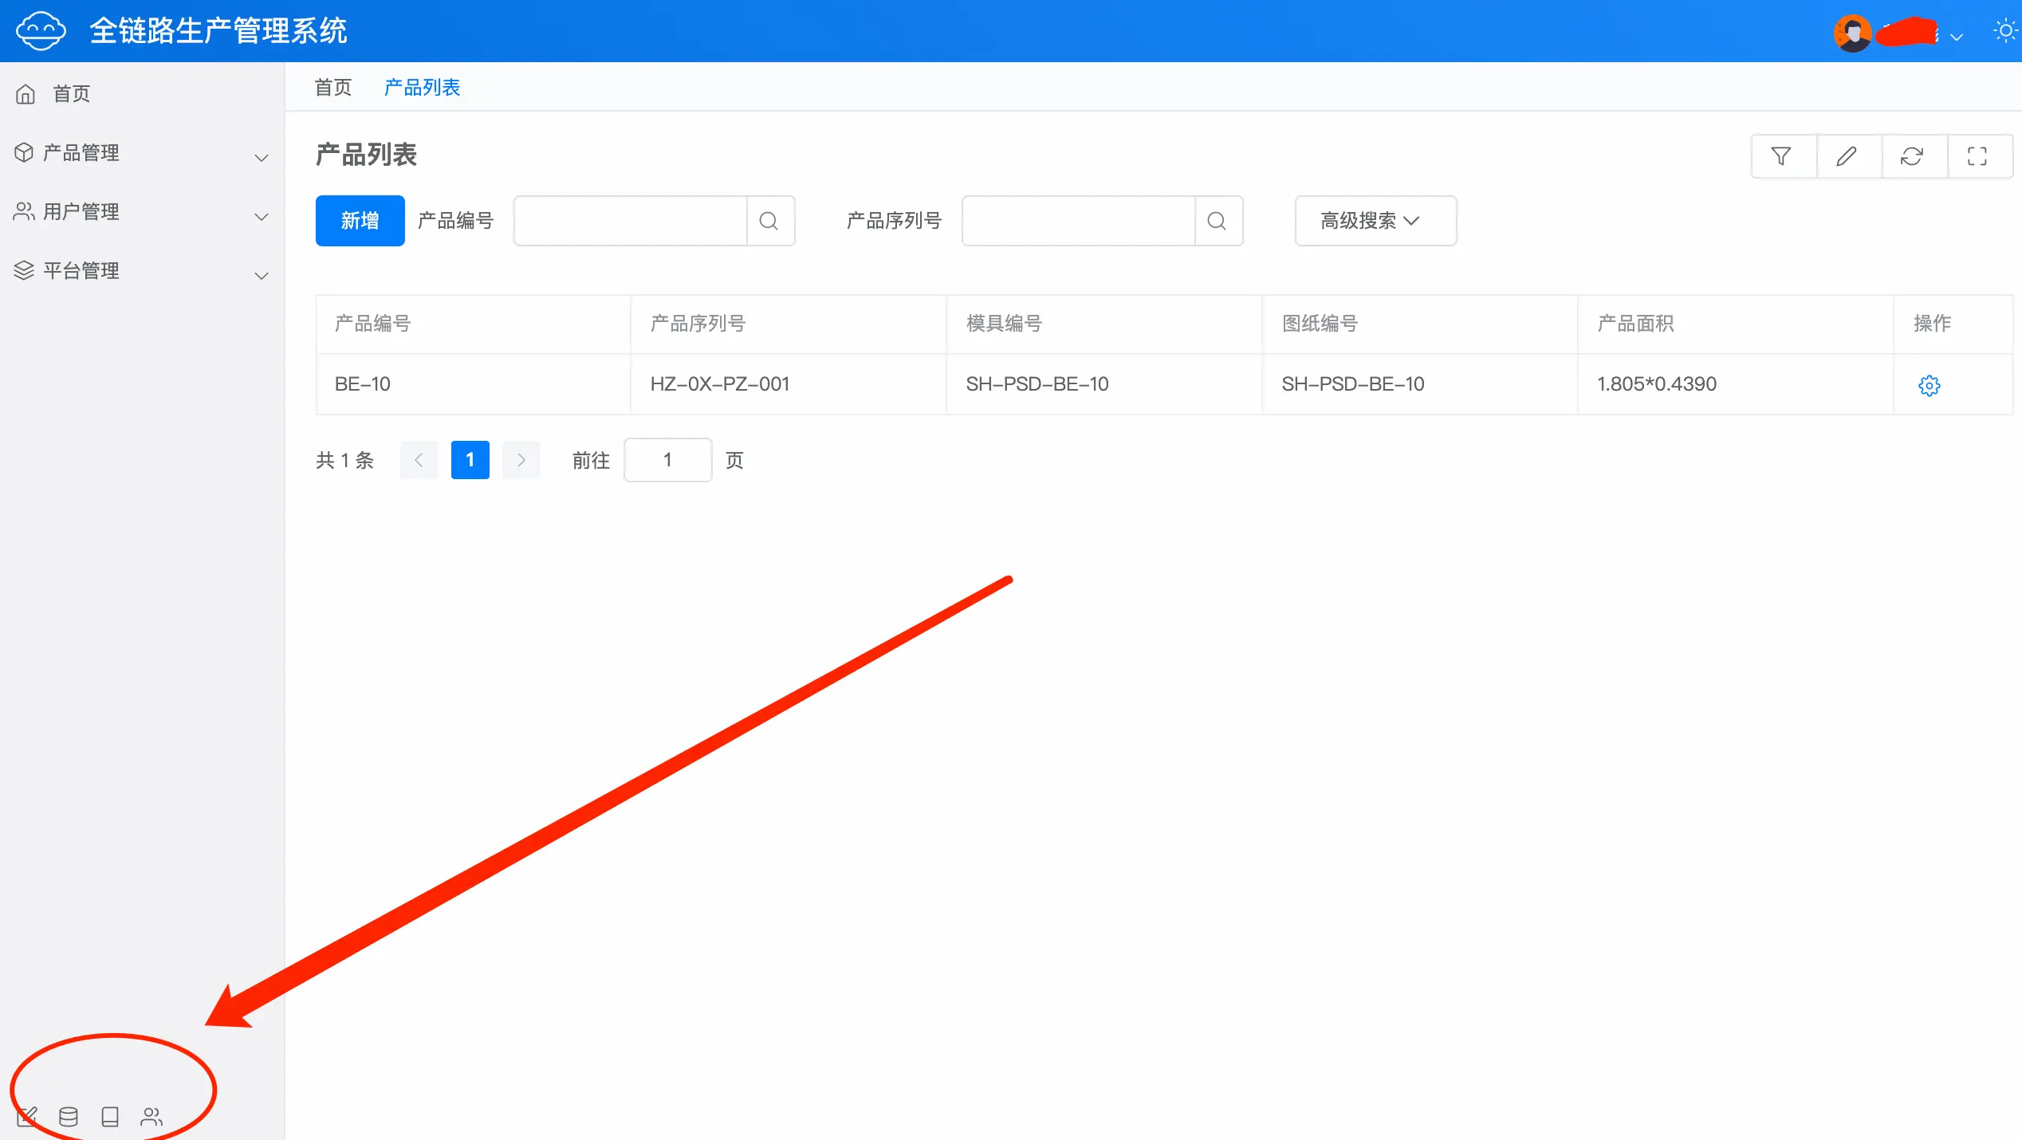2022x1140 pixels.
Task: Switch to the 首页 tab
Action: click(x=332, y=88)
